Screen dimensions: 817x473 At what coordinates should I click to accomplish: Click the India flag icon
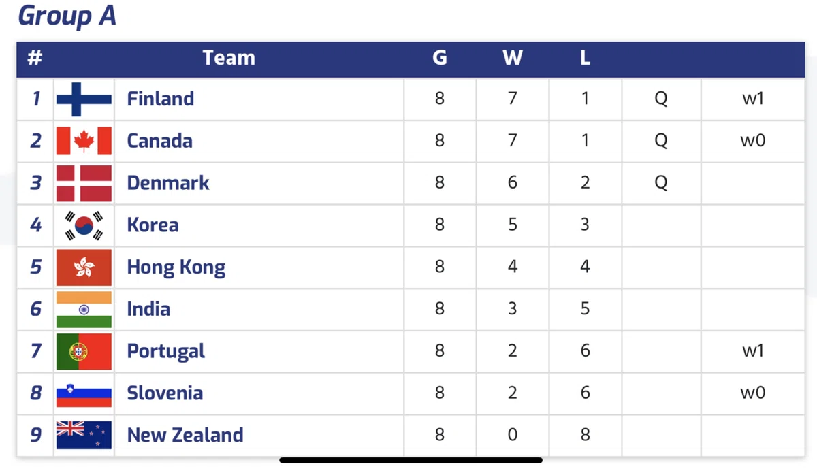[x=84, y=310]
